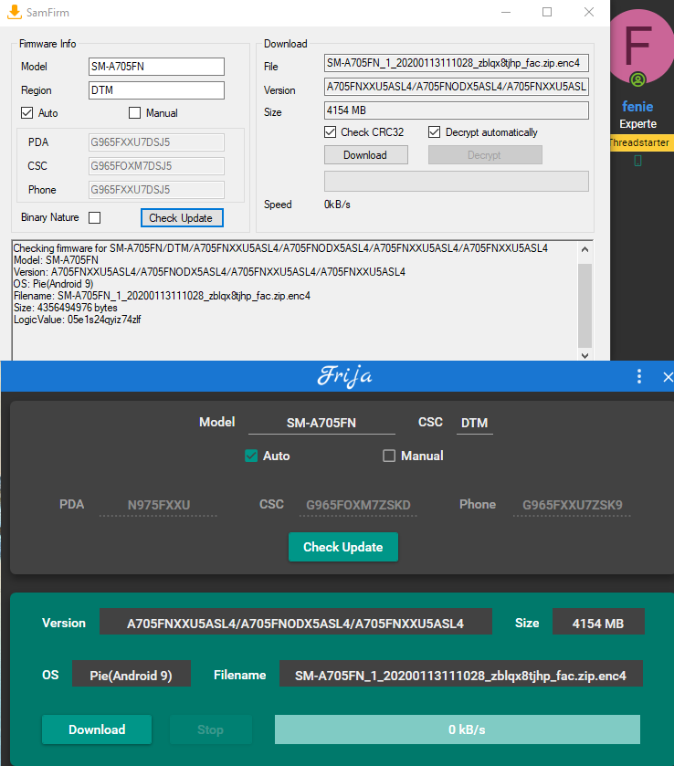Open Frija three-dot options menu

tap(638, 376)
